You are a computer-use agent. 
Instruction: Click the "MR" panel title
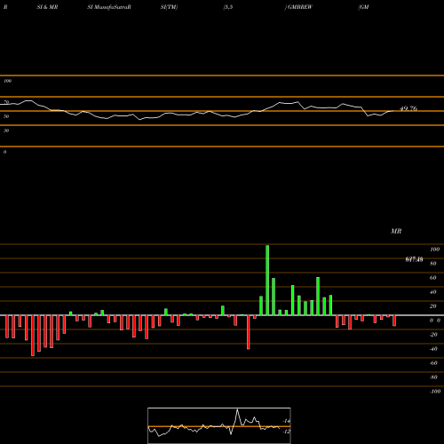pos(396,231)
